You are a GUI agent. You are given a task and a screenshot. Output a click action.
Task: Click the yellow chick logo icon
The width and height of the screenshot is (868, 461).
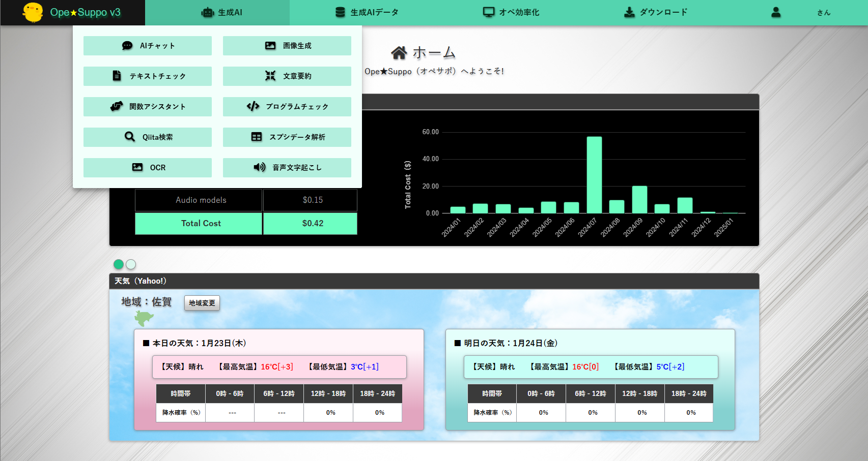[33, 12]
